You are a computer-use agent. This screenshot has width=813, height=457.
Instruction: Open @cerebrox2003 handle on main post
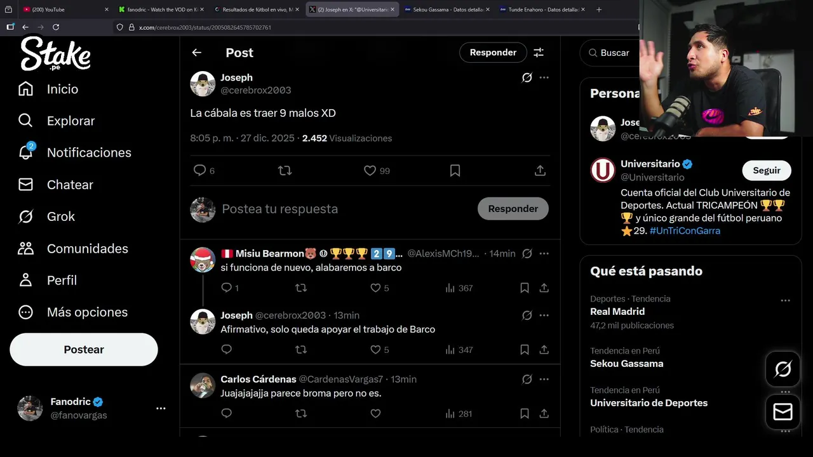coord(255,90)
